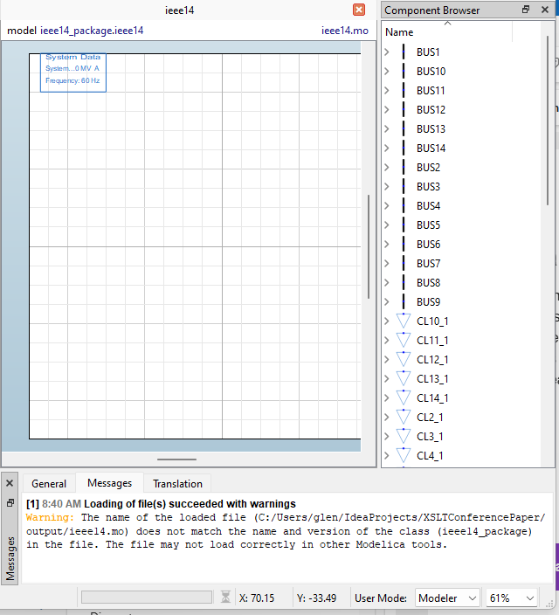Click the CL10_1 load triangle icon
Viewport: 559px width, 615px height.
tap(404, 321)
